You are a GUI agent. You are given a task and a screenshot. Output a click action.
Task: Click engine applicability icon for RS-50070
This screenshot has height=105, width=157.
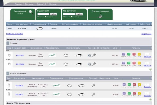click(69, 86)
